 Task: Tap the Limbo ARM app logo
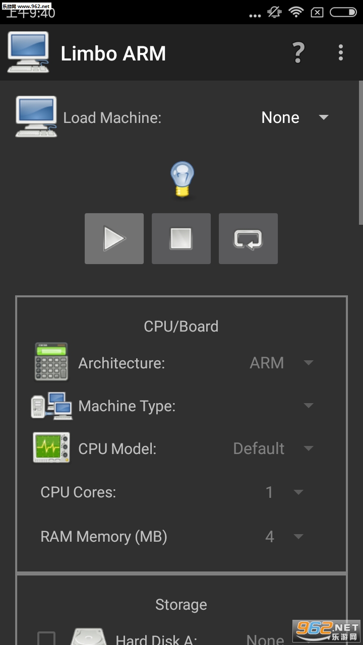[28, 52]
